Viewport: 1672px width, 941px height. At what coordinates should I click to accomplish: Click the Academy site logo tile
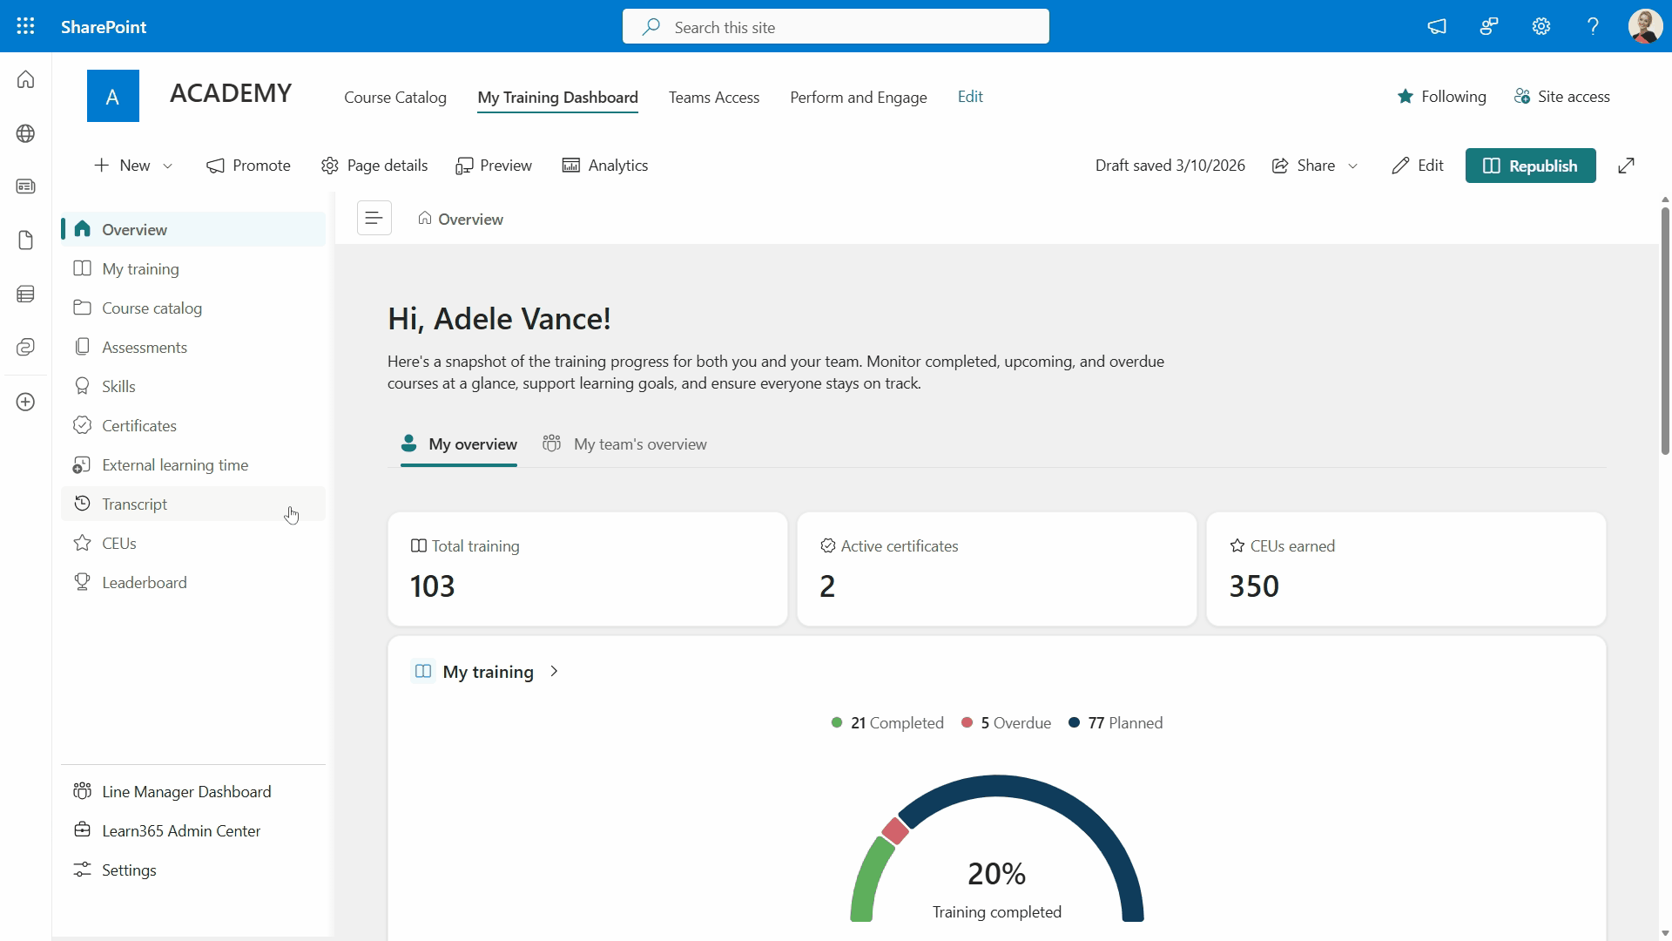tap(113, 96)
